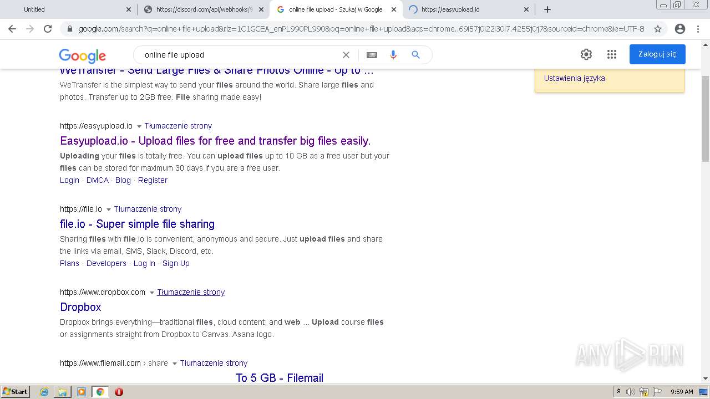This screenshot has height=399, width=710.
Task: Expand the file.io result options arrow
Action: coord(109,209)
